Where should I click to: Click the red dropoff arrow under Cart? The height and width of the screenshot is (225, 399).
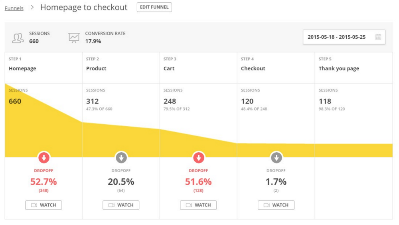pyautogui.click(x=199, y=157)
